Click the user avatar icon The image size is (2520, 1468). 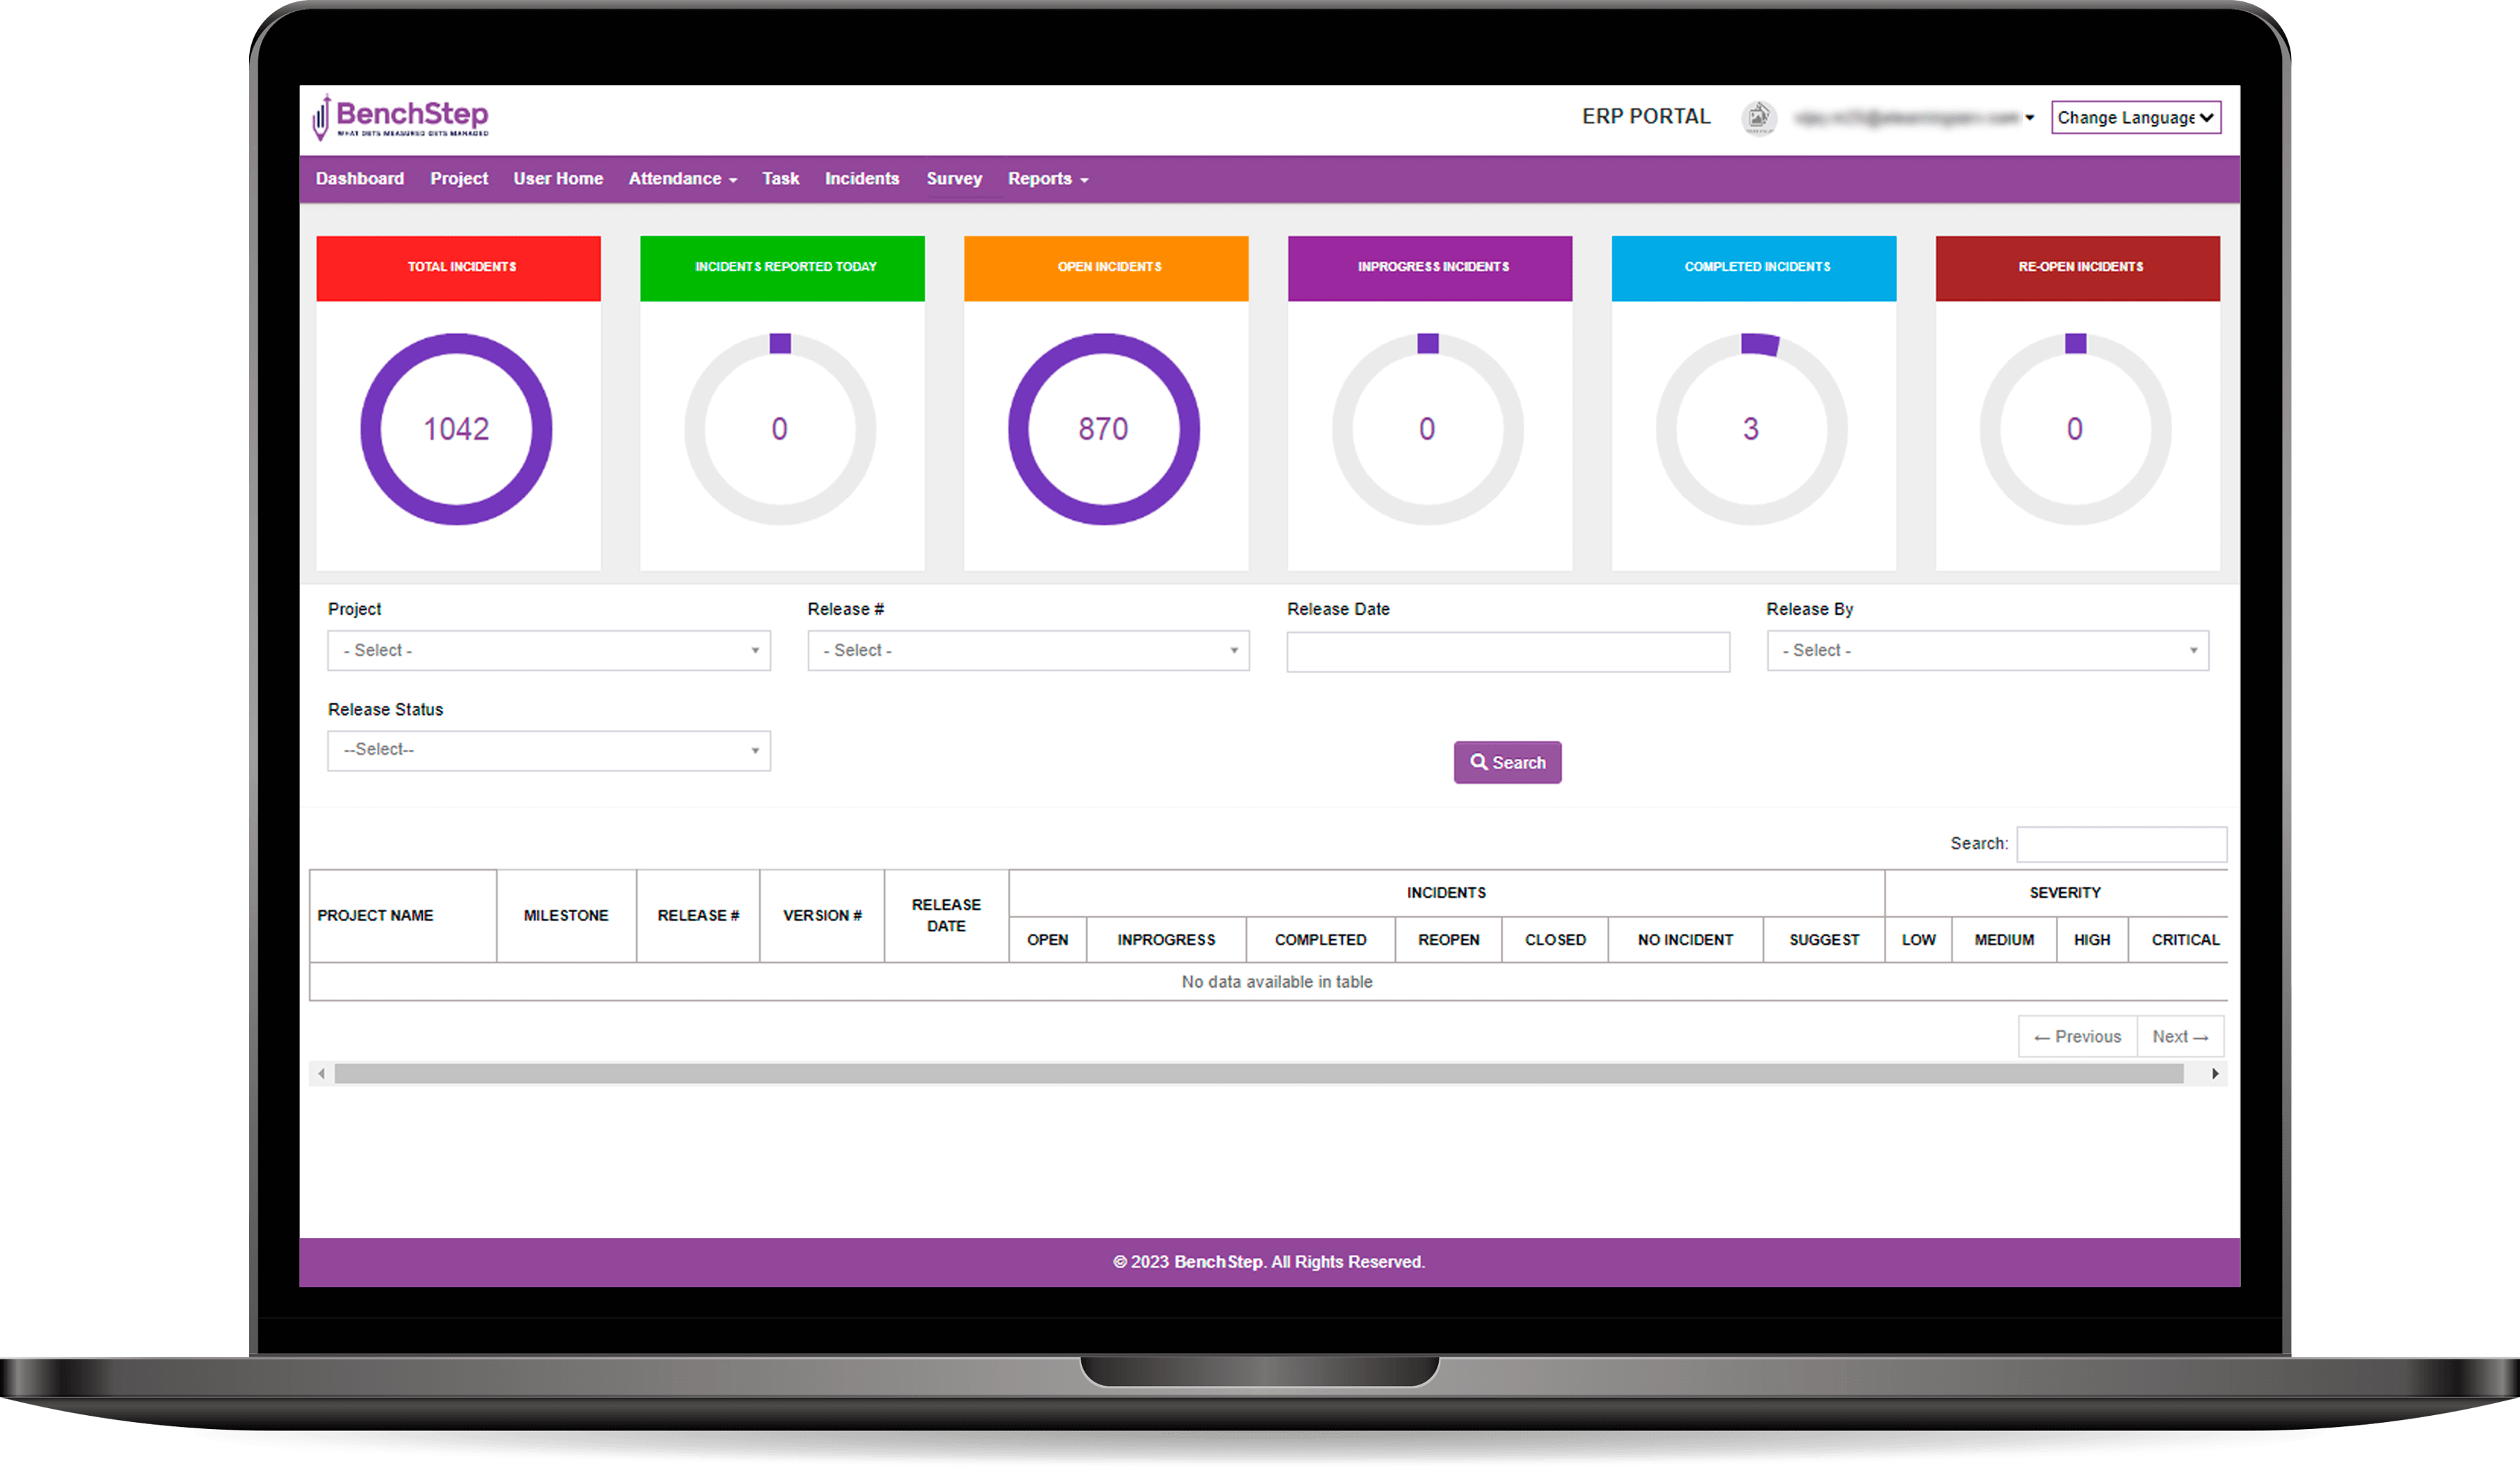tap(1758, 118)
